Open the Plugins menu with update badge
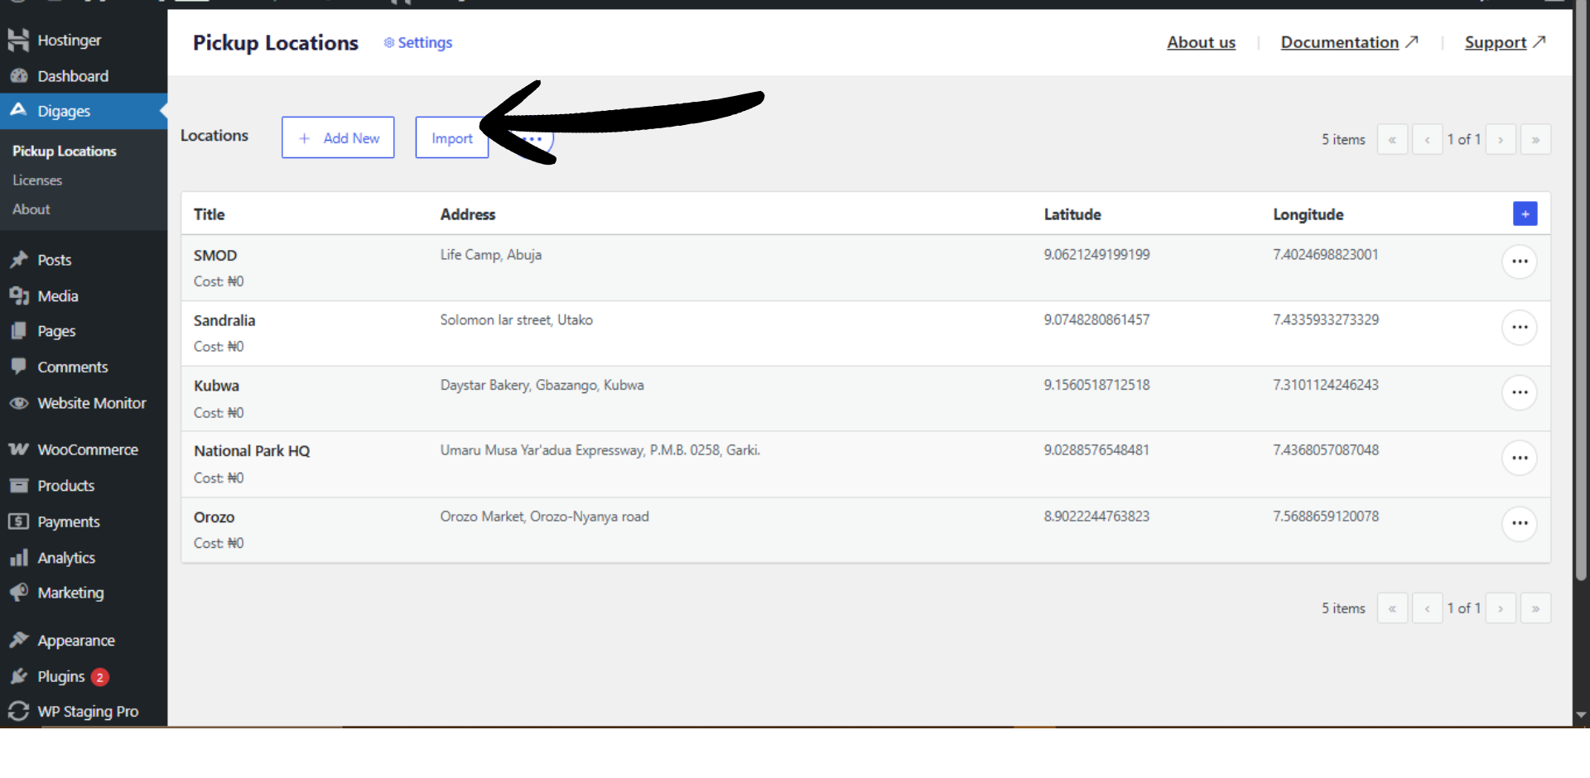The height and width of the screenshot is (778, 1590). coord(61,676)
